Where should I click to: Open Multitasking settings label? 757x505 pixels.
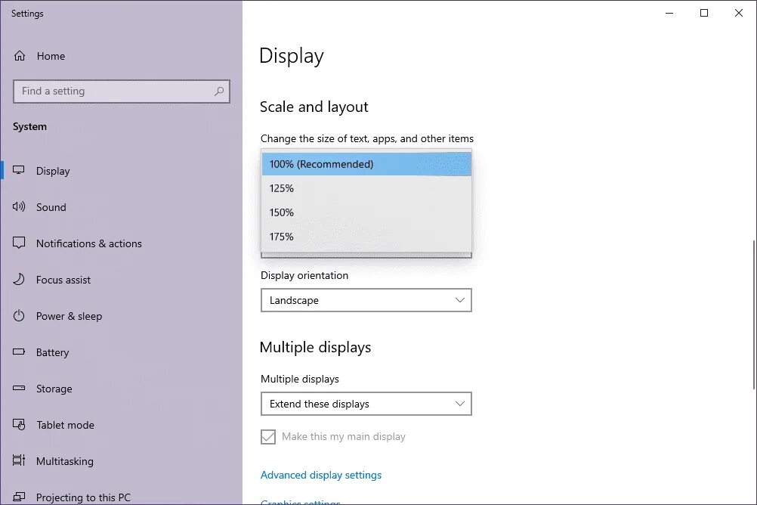tap(65, 461)
